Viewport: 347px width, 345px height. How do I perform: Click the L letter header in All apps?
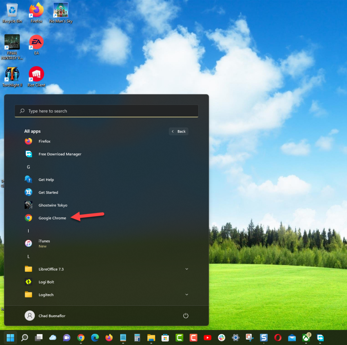[x=28, y=257]
